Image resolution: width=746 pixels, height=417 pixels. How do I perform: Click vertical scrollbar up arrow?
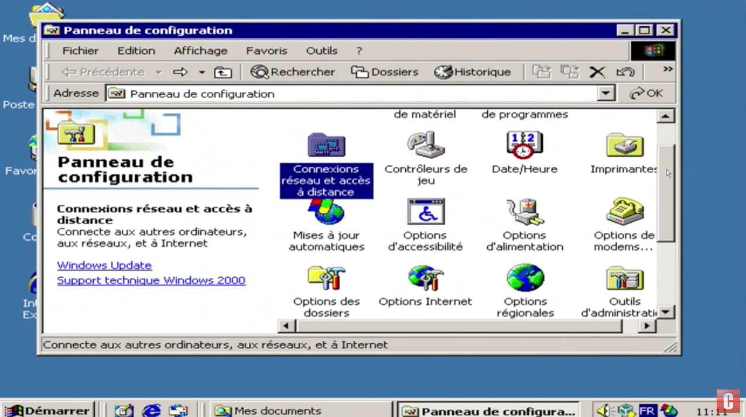(x=666, y=116)
